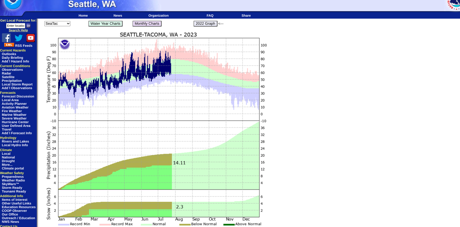The width and height of the screenshot is (460, 227).
Task: Open the Facebook icon link
Action: pos(6,38)
